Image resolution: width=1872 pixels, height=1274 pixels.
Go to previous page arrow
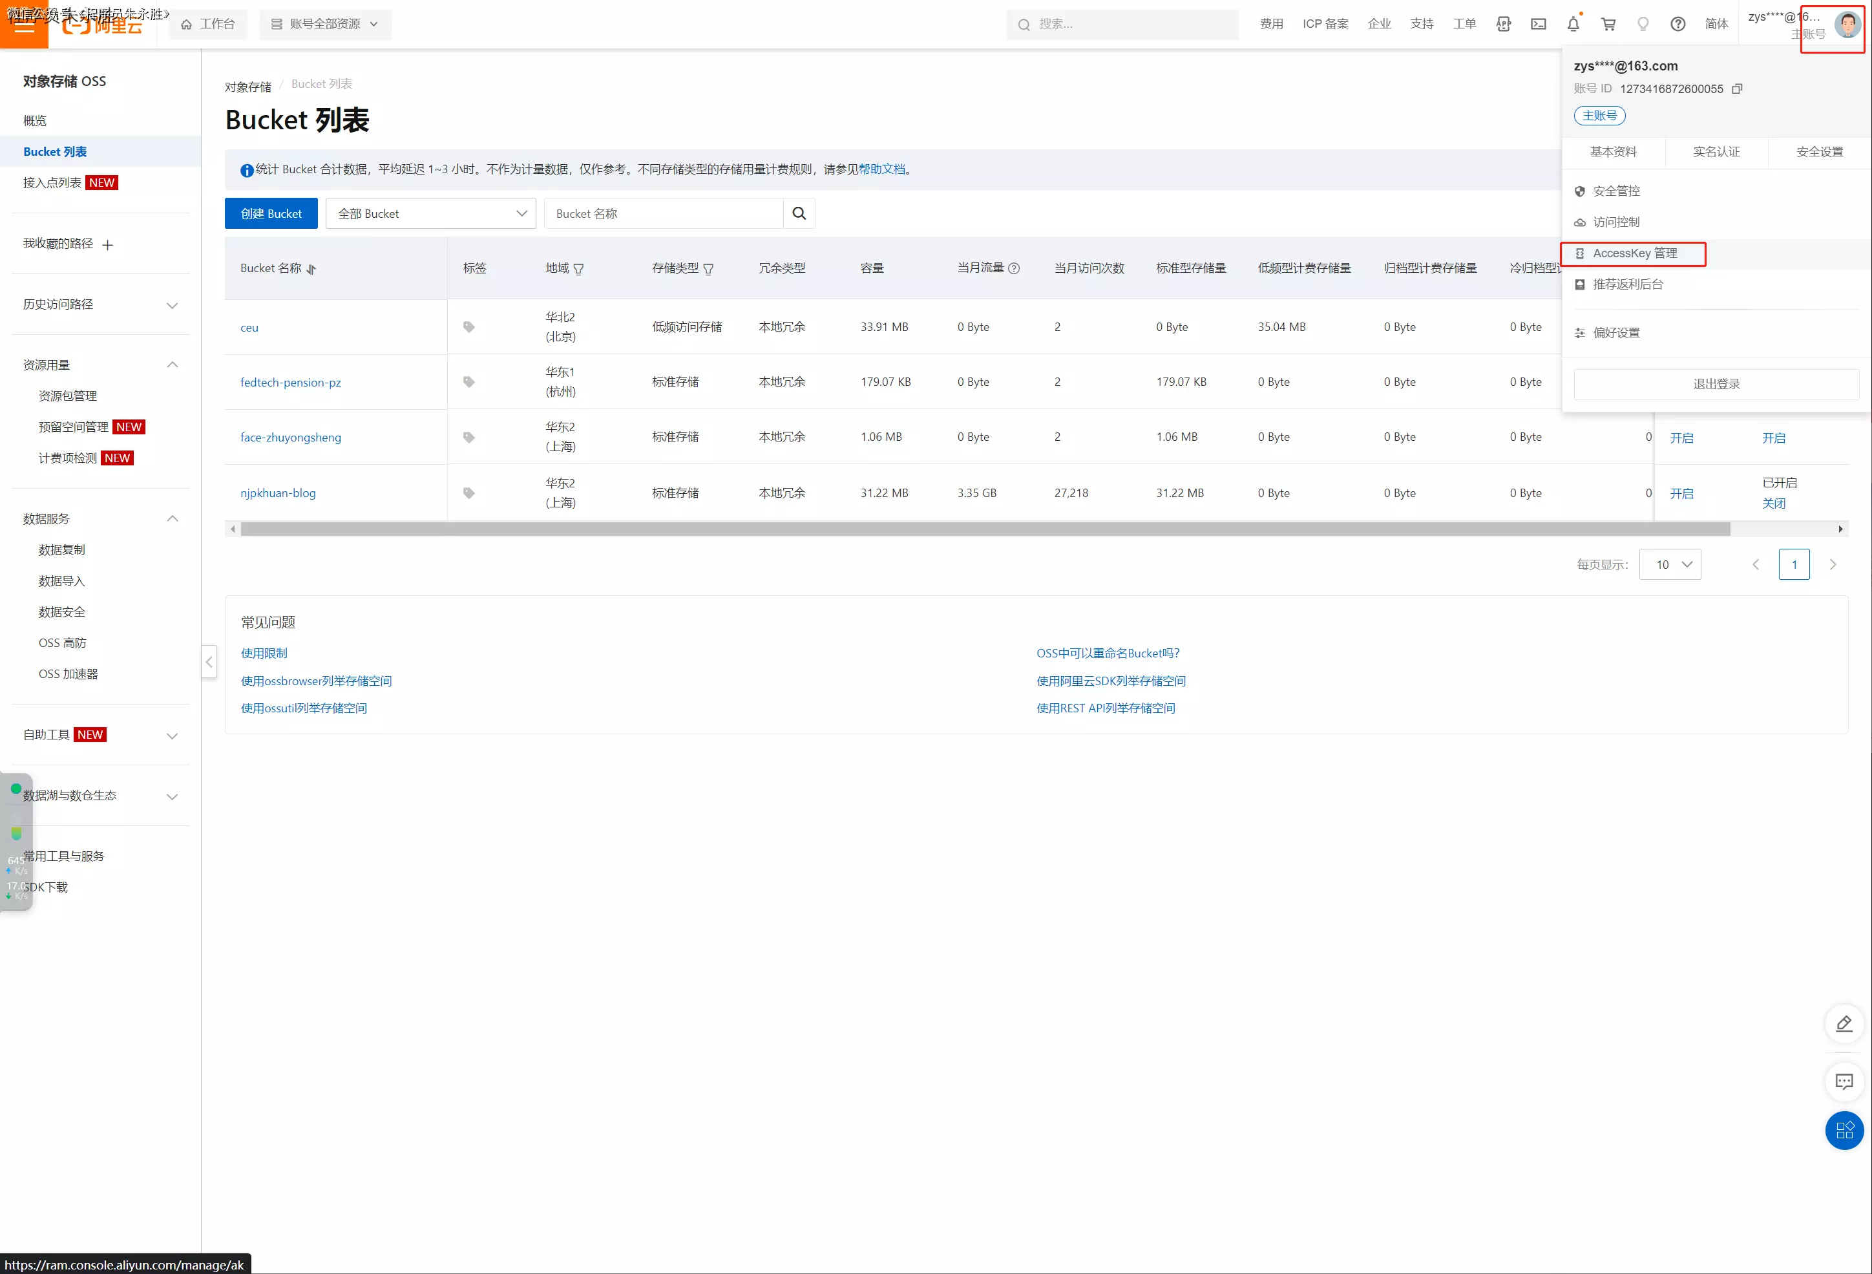1756,565
